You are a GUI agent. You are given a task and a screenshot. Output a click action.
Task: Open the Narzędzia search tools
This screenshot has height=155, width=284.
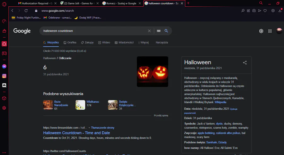[x=162, y=43]
